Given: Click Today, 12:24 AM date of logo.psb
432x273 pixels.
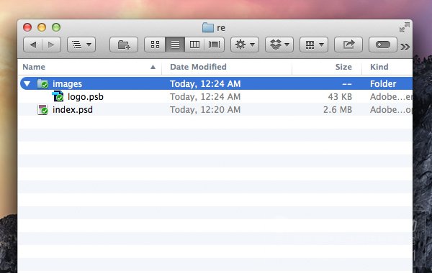Looking at the screenshot, I should 205,97.
